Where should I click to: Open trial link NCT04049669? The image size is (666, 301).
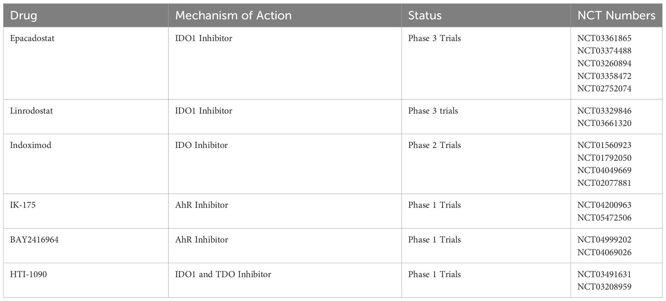pyautogui.click(x=604, y=170)
